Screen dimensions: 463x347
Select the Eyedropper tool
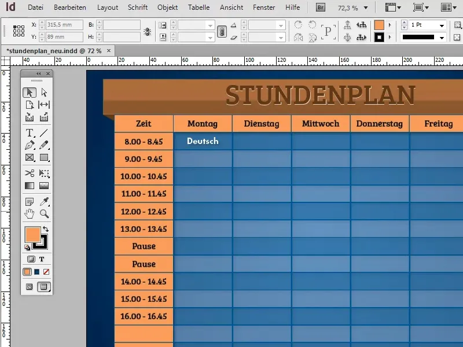point(44,201)
